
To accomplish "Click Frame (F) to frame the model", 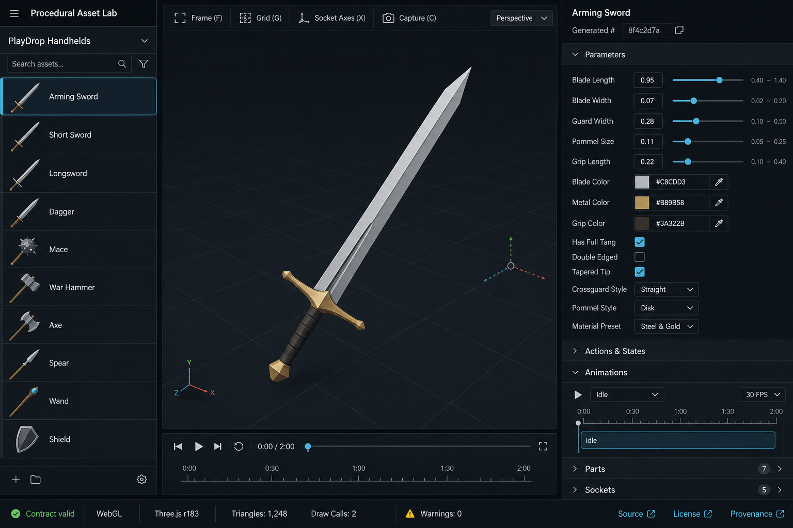I will click(198, 18).
